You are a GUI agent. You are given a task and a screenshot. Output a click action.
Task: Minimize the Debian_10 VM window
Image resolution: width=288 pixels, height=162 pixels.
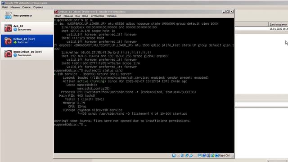tap(224, 12)
